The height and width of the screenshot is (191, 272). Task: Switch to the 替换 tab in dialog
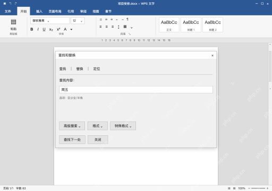point(80,69)
